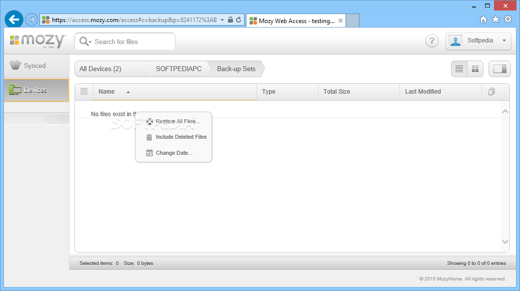The image size is (520, 291).
Task: Click the Softpedia user avatar icon
Action: coord(455,41)
